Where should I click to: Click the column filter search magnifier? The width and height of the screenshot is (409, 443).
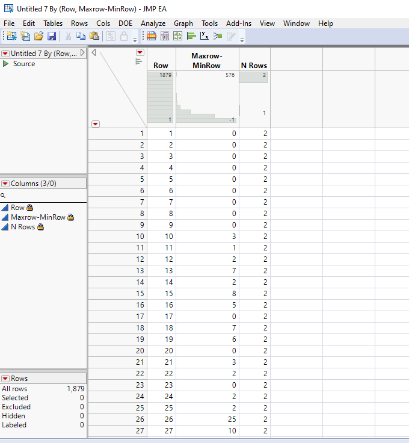point(3,196)
